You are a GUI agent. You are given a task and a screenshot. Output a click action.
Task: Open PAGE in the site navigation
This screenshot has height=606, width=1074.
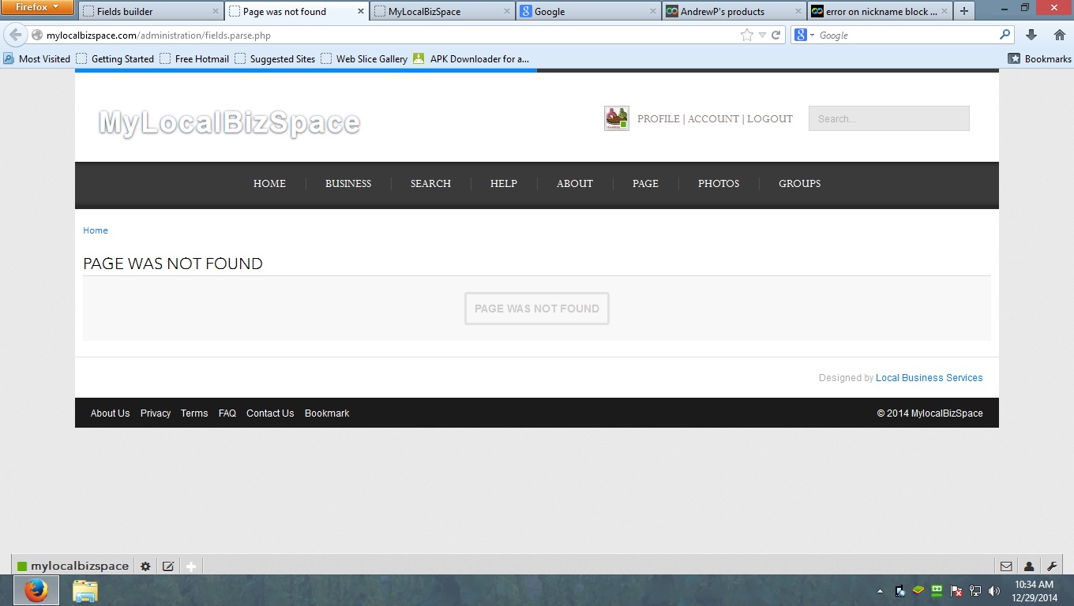(645, 183)
